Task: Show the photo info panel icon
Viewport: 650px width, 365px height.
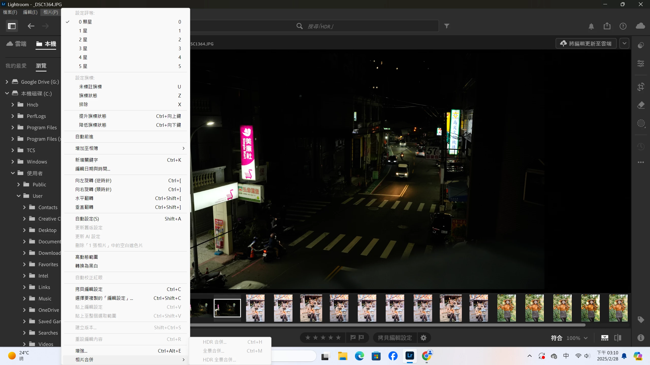Action: (x=641, y=338)
